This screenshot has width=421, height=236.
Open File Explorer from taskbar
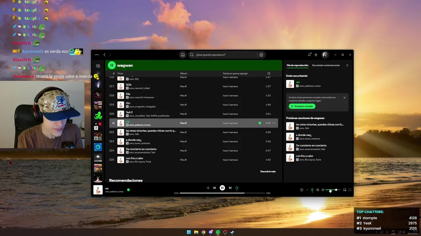coord(196,232)
